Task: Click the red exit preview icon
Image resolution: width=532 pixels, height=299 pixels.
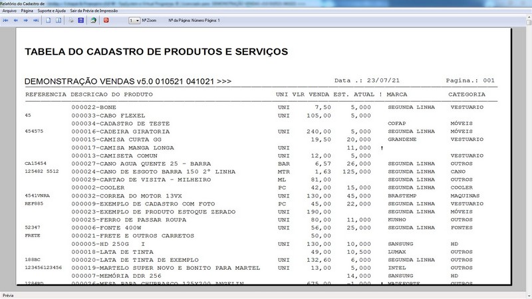Action: 106,21
